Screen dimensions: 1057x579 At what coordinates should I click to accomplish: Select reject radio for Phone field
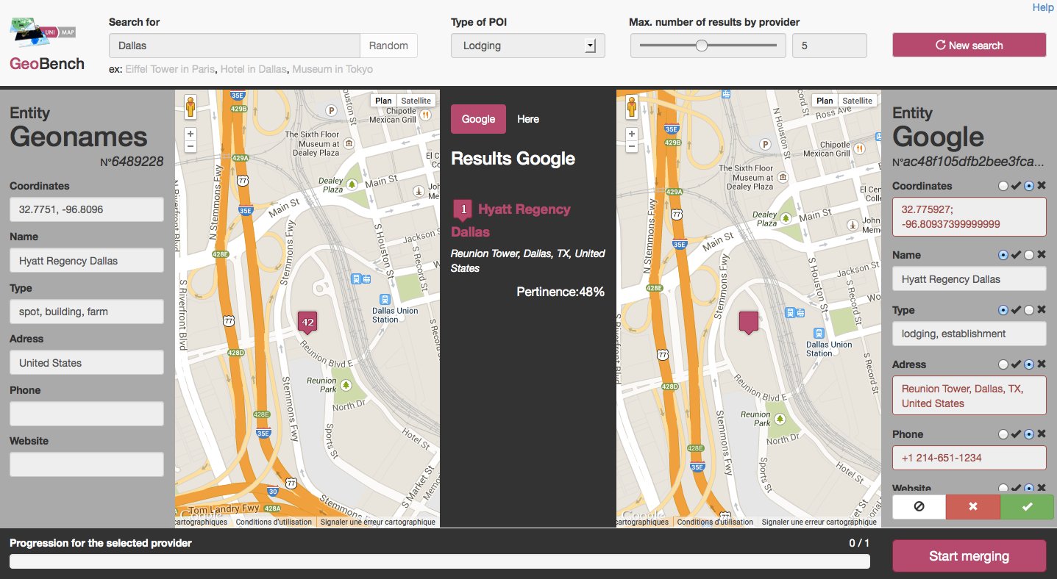click(x=1029, y=434)
